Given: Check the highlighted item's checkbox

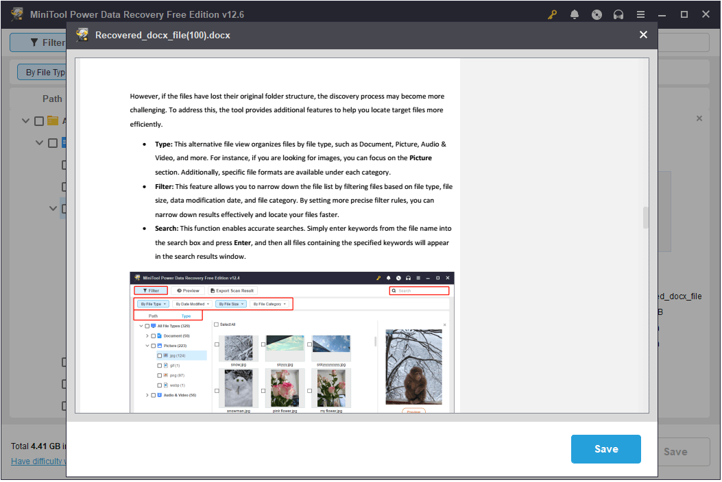Looking at the screenshot, I should 64,208.
